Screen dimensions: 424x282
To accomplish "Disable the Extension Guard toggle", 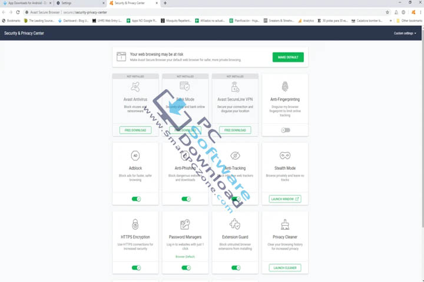I will coord(236,268).
